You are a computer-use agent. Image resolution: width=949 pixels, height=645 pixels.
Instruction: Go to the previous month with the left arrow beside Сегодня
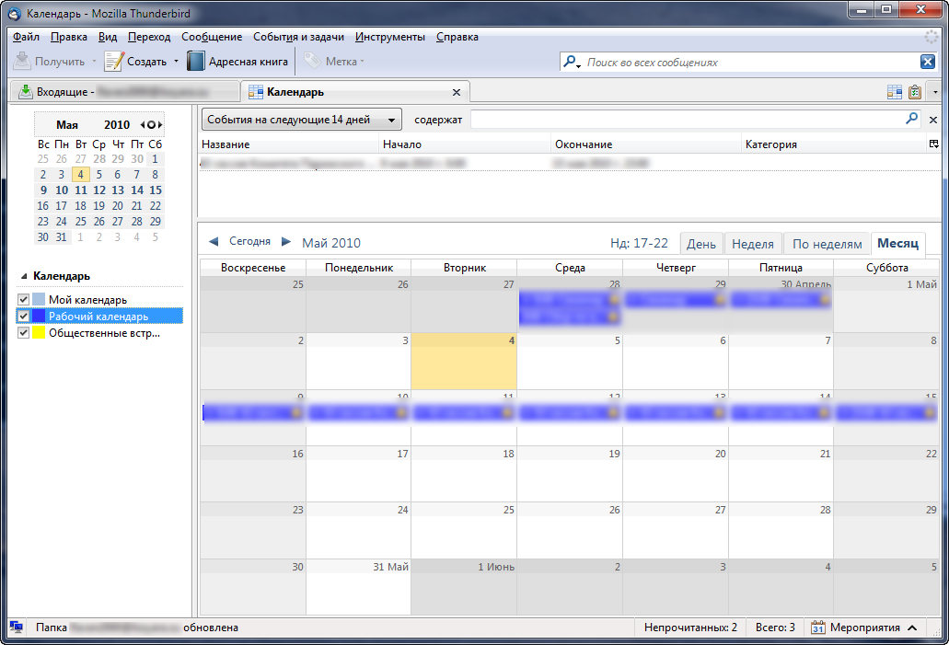click(214, 242)
